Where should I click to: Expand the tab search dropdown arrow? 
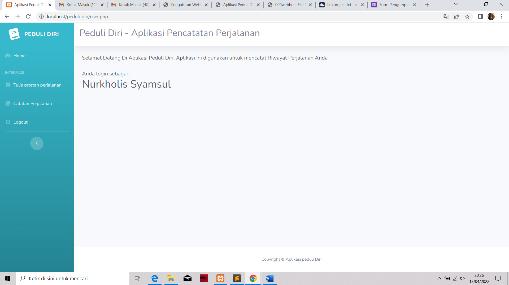pyautogui.click(x=456, y=4)
